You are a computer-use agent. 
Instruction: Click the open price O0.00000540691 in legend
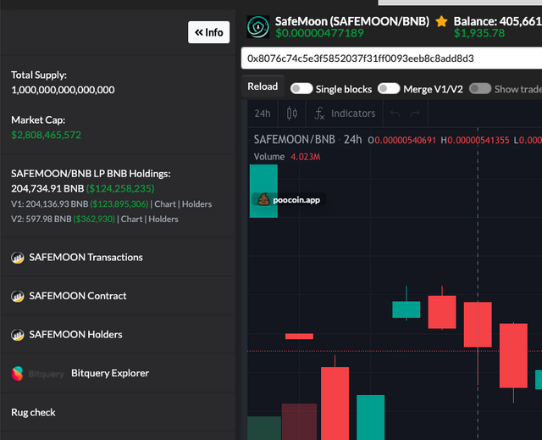(401, 140)
